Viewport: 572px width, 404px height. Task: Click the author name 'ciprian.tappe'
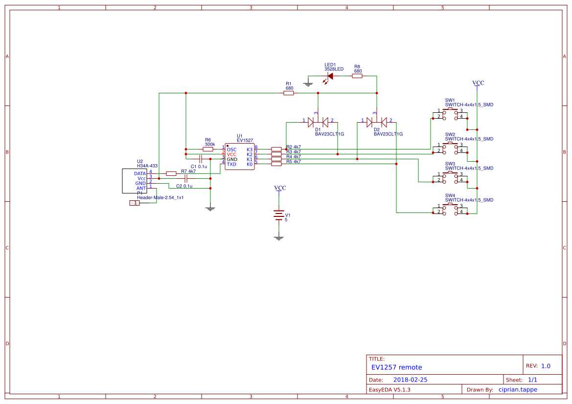518,390
